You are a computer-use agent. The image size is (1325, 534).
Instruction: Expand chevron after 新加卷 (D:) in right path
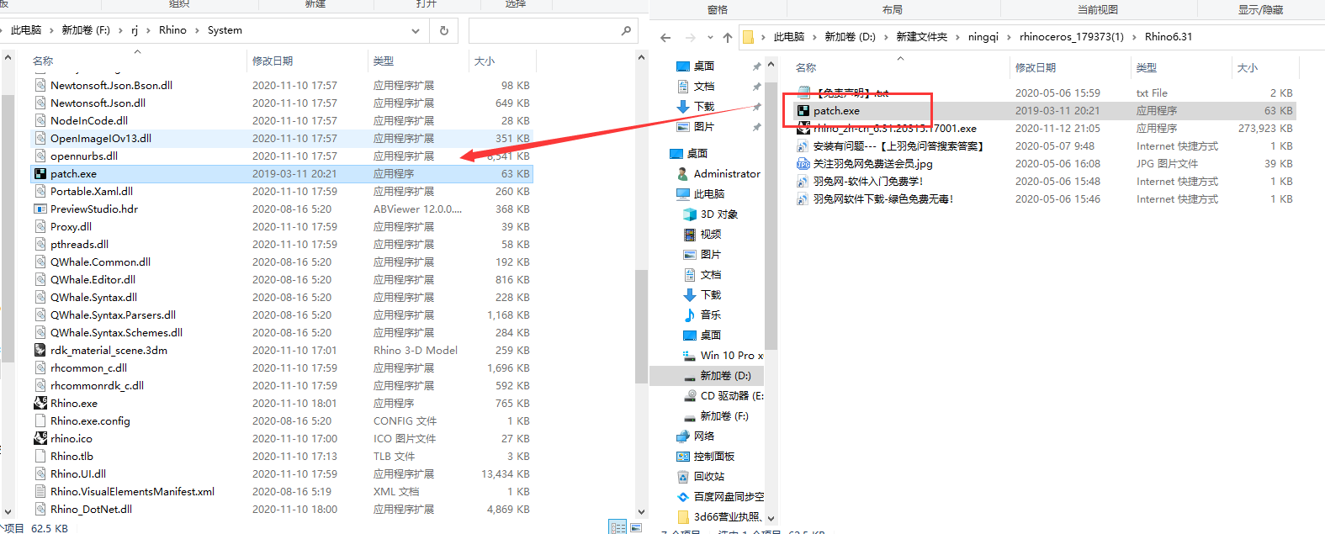point(886,37)
